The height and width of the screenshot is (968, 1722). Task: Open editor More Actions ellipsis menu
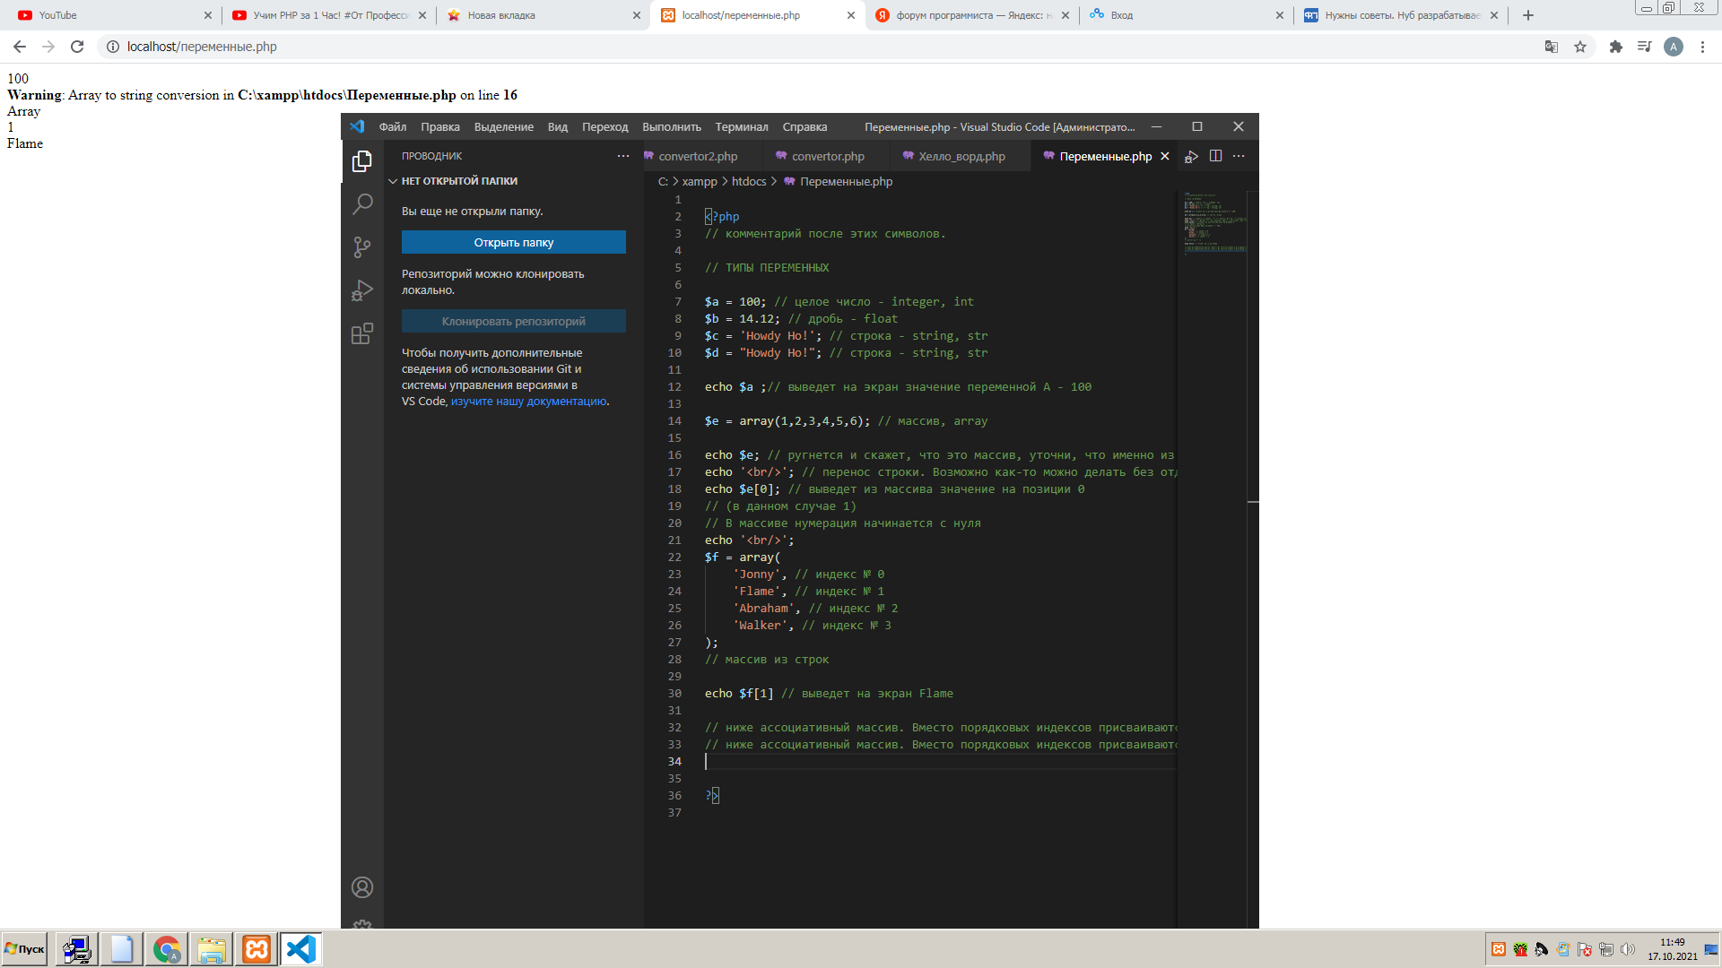(1239, 156)
